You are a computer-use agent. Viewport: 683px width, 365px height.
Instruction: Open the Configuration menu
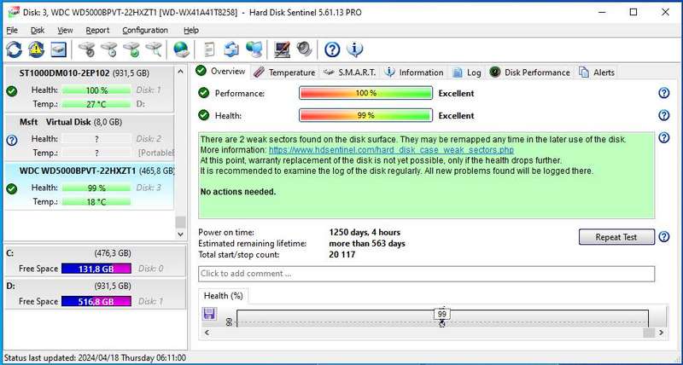(x=145, y=30)
